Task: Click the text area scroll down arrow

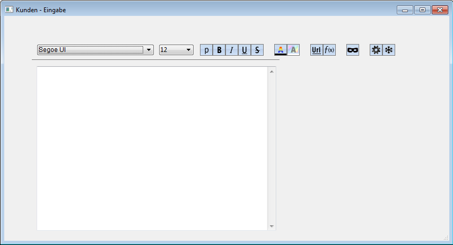Action: pos(272,226)
